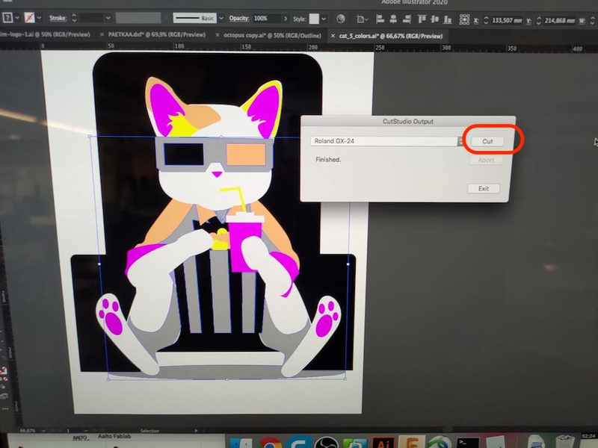Click the fill/stroke swatch in the toolbox
The height and width of the screenshot is (448, 598).
(x=4, y=371)
